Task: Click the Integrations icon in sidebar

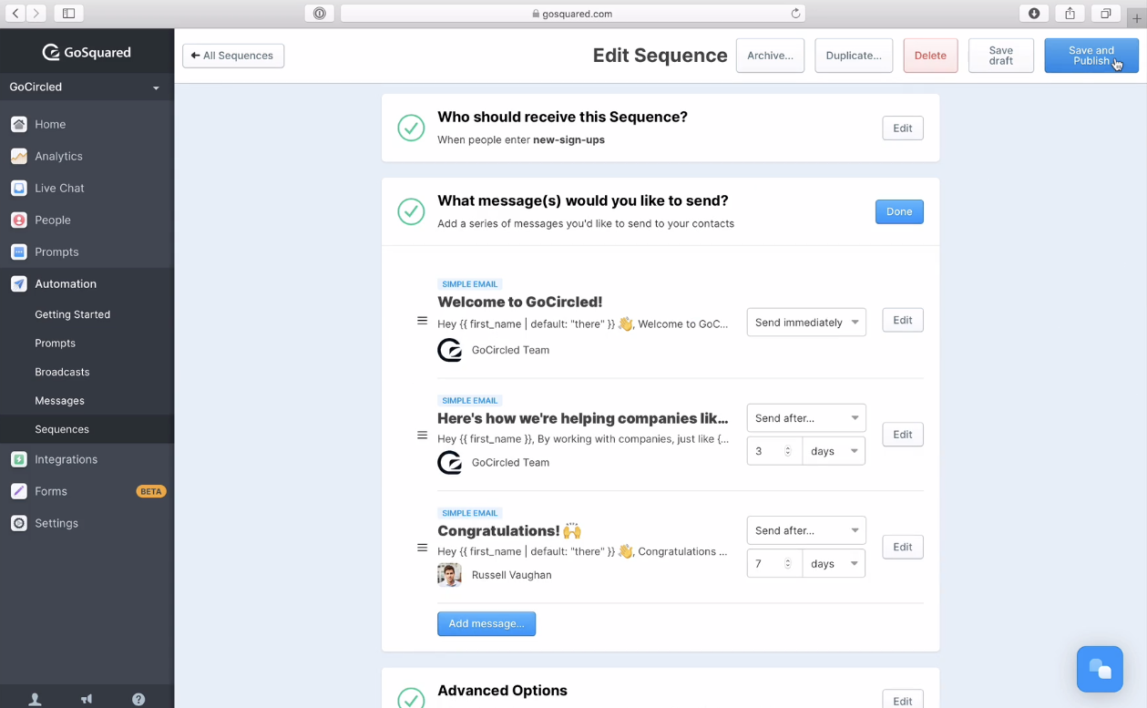Action: point(19,459)
